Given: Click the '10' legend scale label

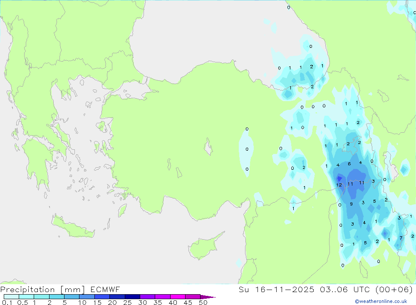Looking at the screenshot, I should (x=82, y=303).
